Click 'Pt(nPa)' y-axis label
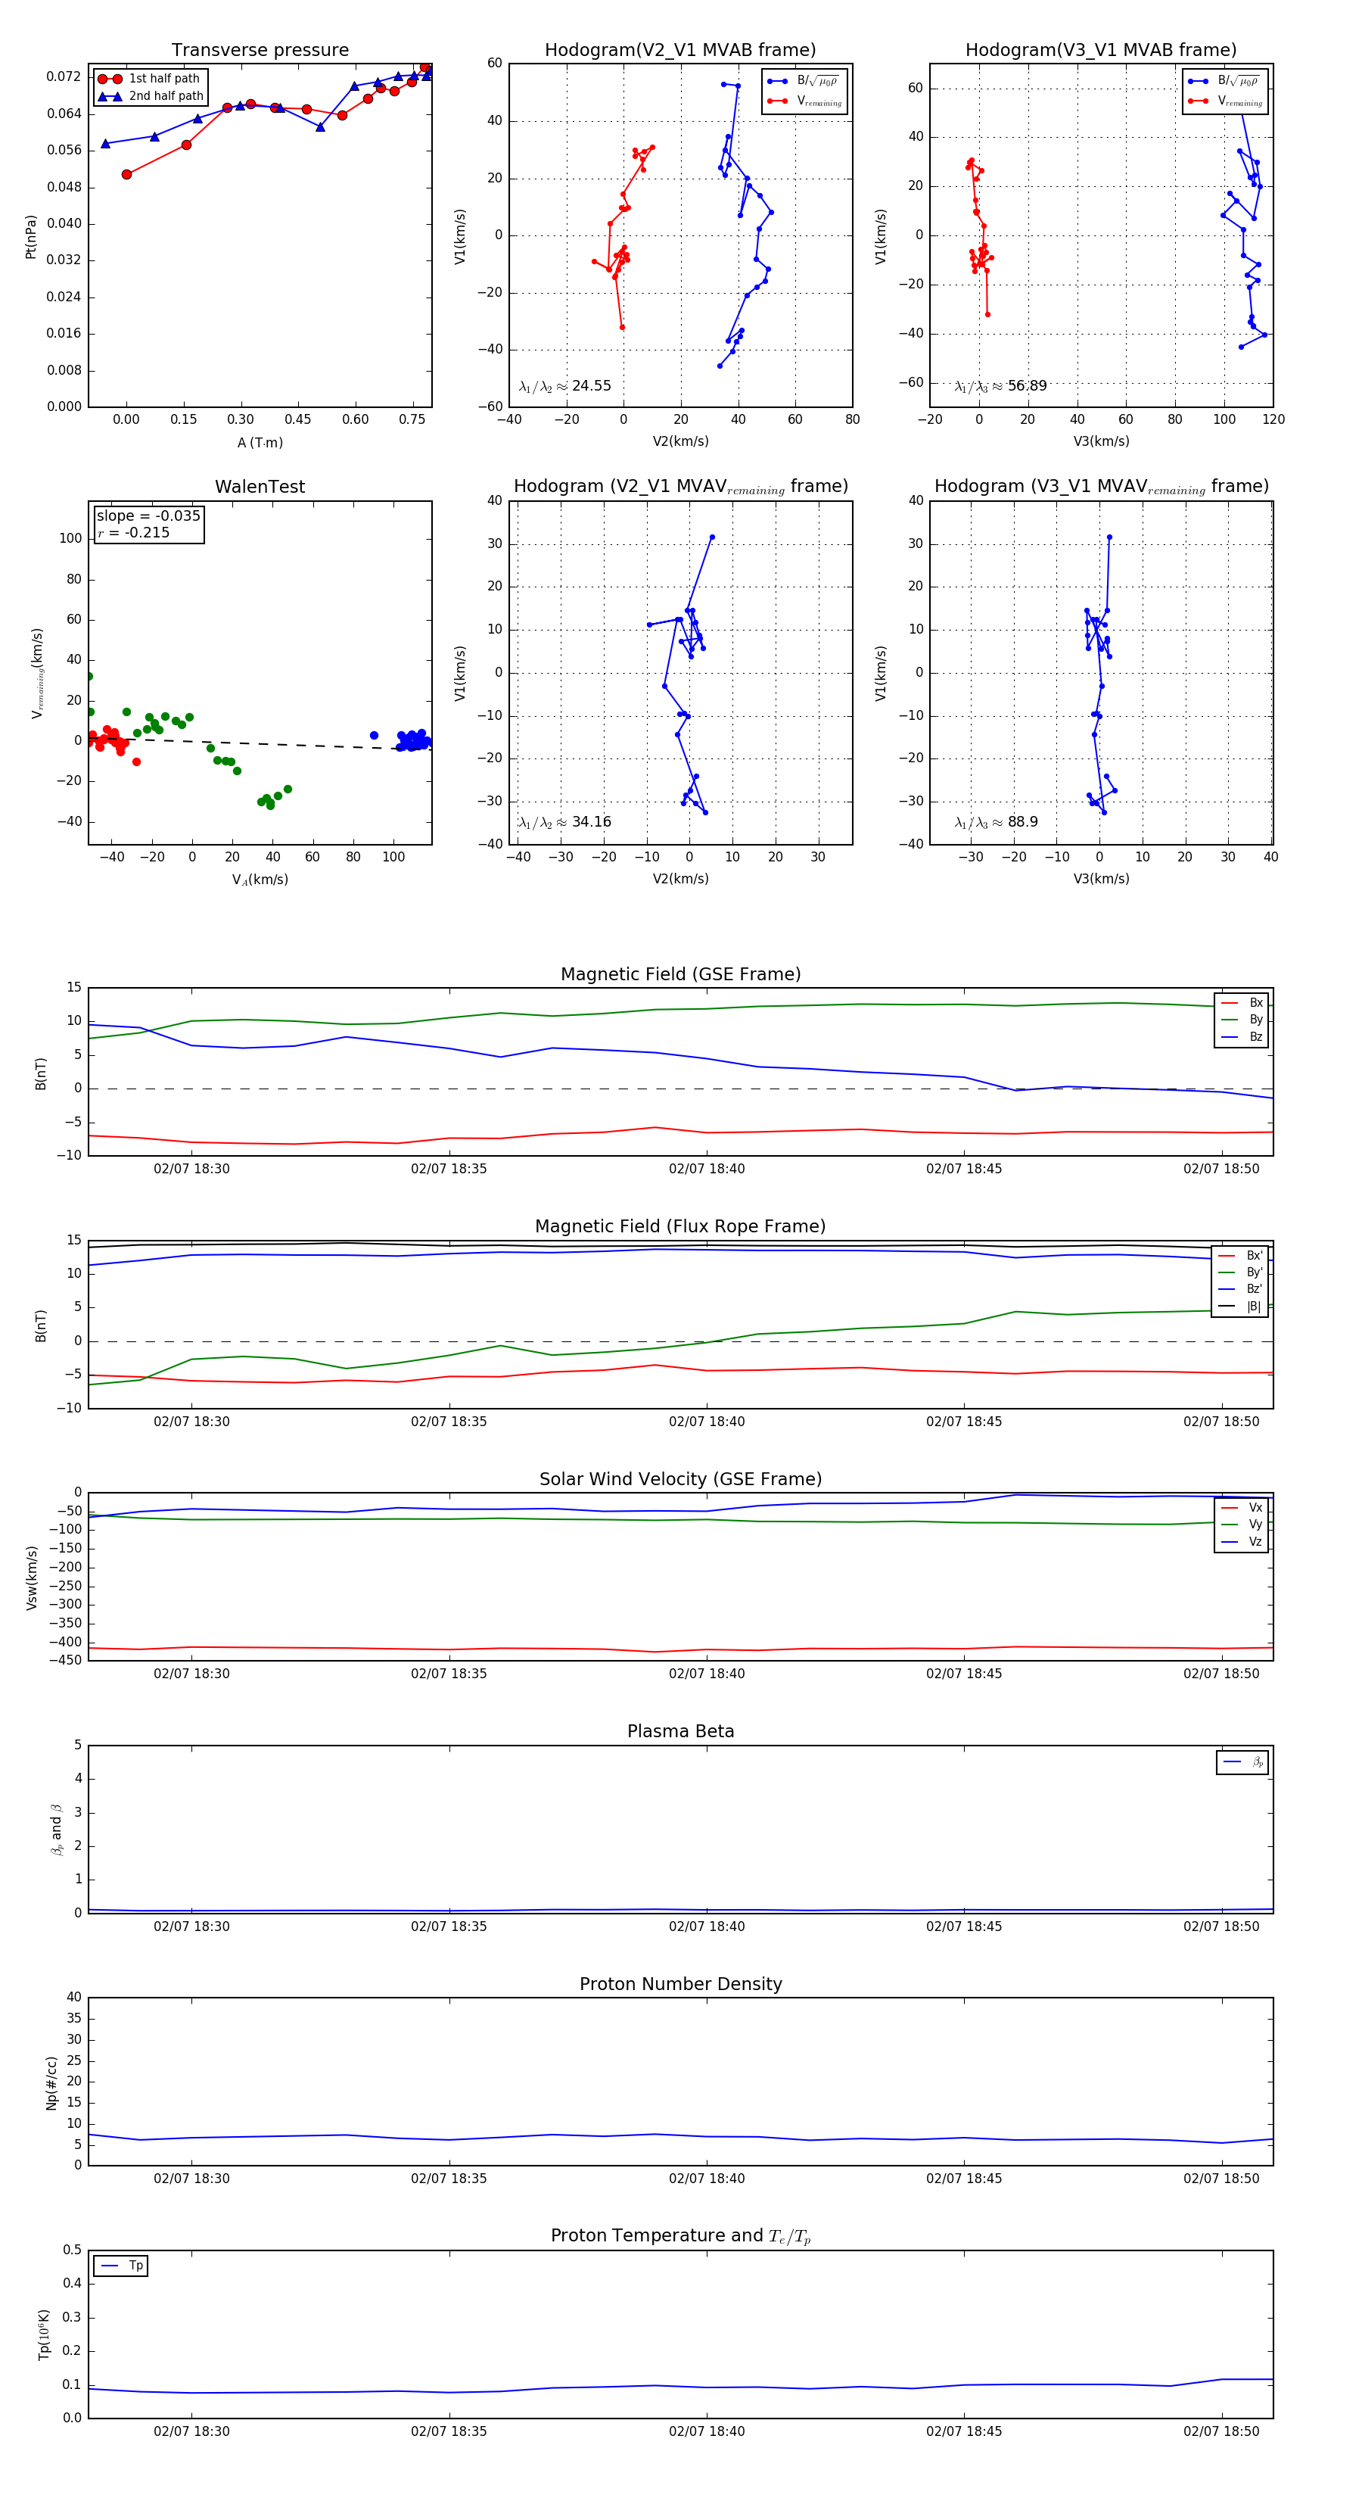This screenshot has width=1362, height=2498. [30, 237]
